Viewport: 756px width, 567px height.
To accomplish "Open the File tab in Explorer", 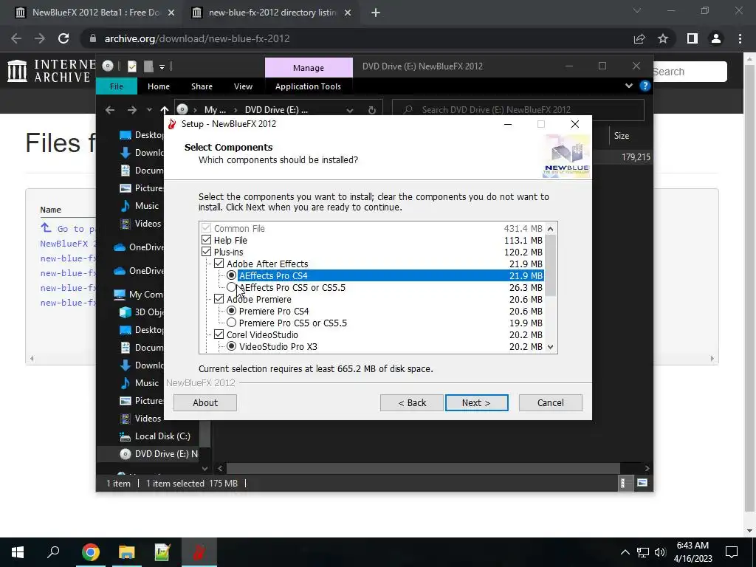I will click(117, 86).
